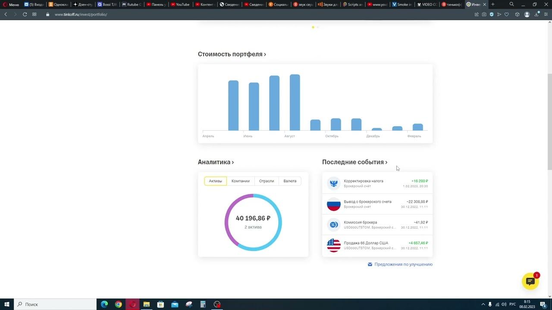
Task: Open the Продажа 66 Доллар США event
Action: [377, 245]
